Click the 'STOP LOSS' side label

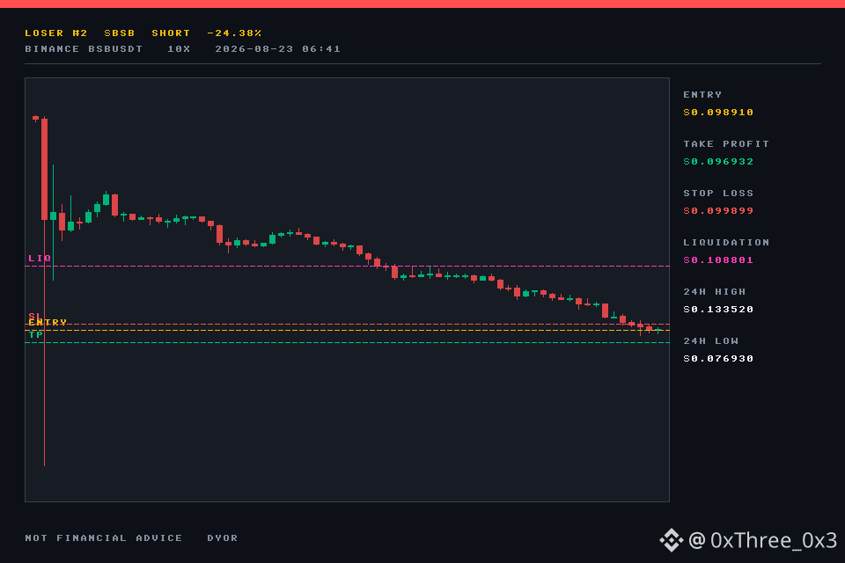pyautogui.click(x=718, y=193)
